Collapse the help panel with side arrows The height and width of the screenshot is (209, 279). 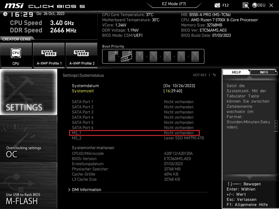coord(276,131)
